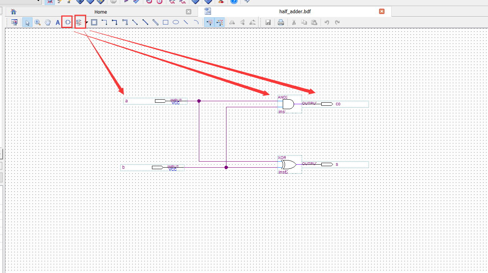Choose the Diagonal Node tool
Image resolution: width=488 pixels, height=273 pixels.
pyautogui.click(x=135, y=22)
